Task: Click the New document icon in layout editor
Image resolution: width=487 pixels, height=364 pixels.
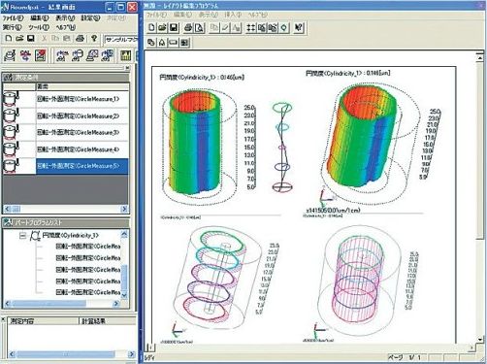Action: (151, 28)
